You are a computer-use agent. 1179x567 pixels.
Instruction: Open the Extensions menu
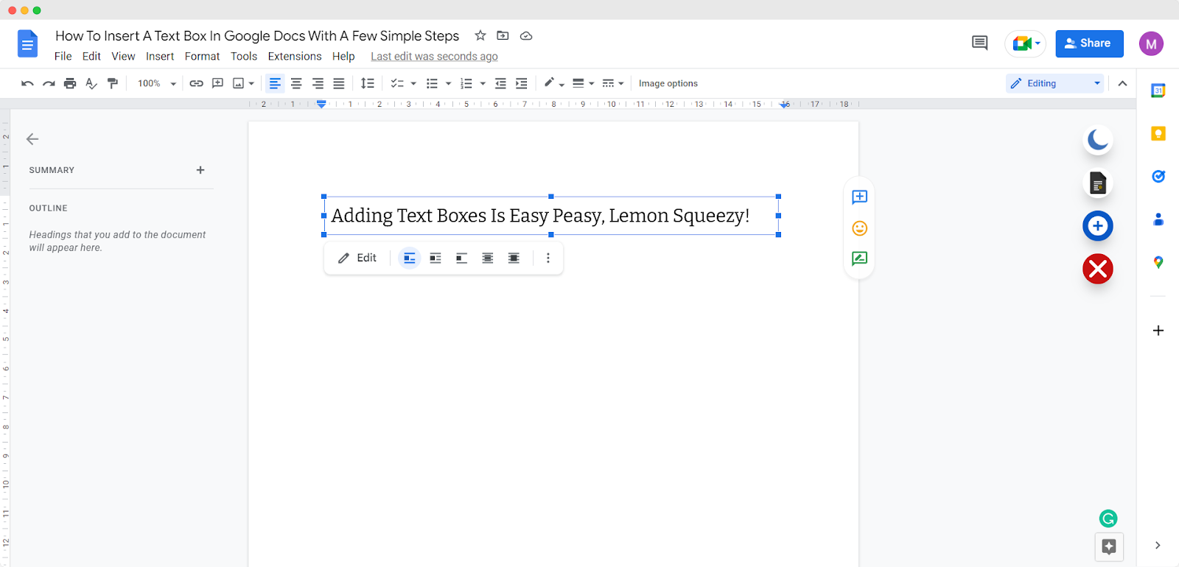[x=295, y=57]
